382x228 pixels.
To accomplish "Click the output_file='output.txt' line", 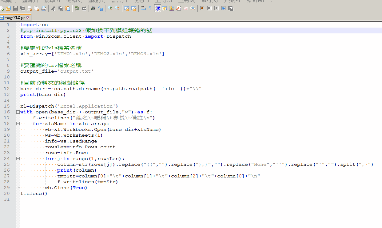I will [57, 71].
